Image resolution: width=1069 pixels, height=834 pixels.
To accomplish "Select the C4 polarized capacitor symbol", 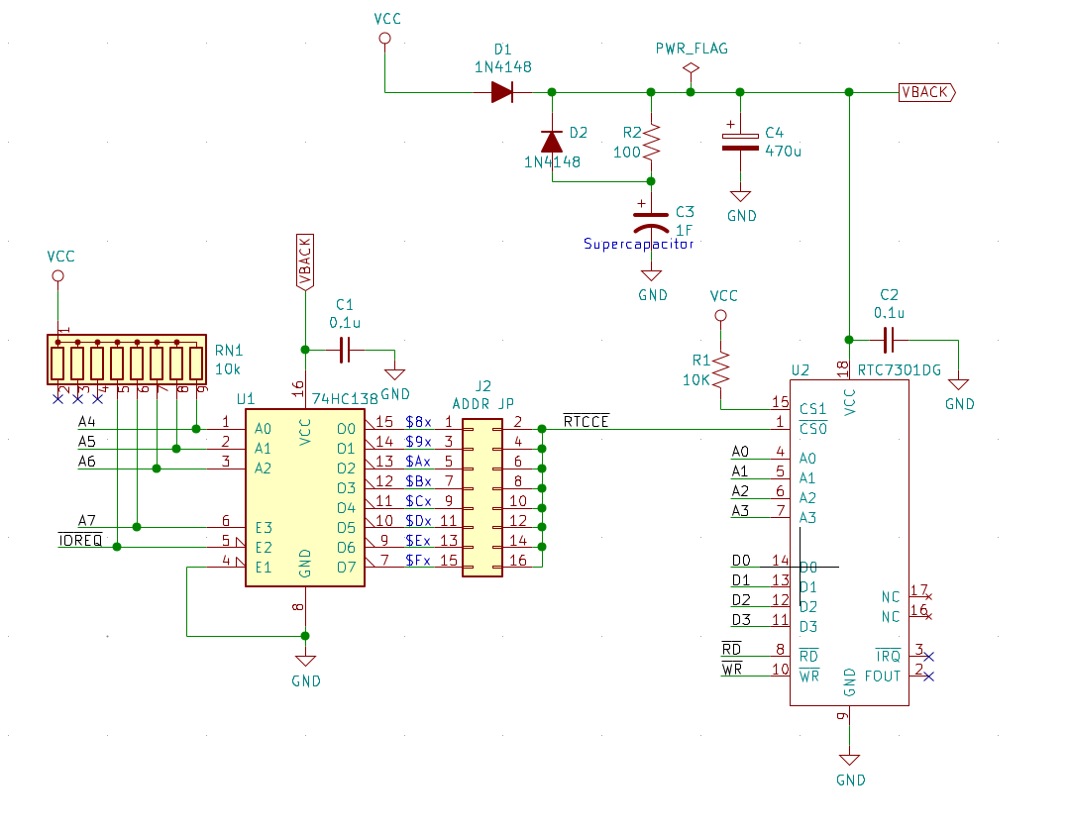I will [740, 141].
